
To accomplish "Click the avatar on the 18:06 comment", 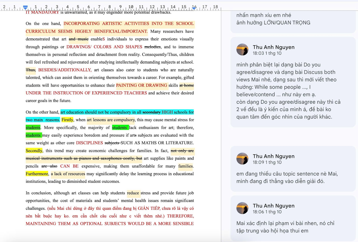I will click(x=242, y=208).
